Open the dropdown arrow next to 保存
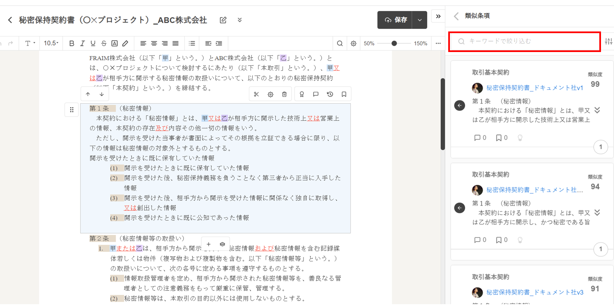This screenshot has height=305, width=614. (420, 20)
